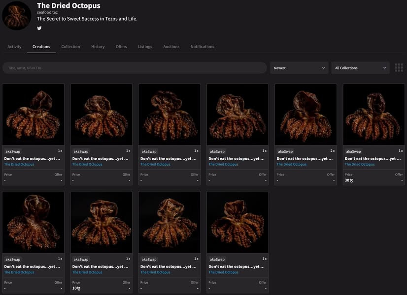View the Listings tab
The image size is (407, 295).
coord(145,47)
